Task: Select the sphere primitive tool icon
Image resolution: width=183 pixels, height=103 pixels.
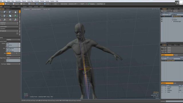Action: [5, 12]
